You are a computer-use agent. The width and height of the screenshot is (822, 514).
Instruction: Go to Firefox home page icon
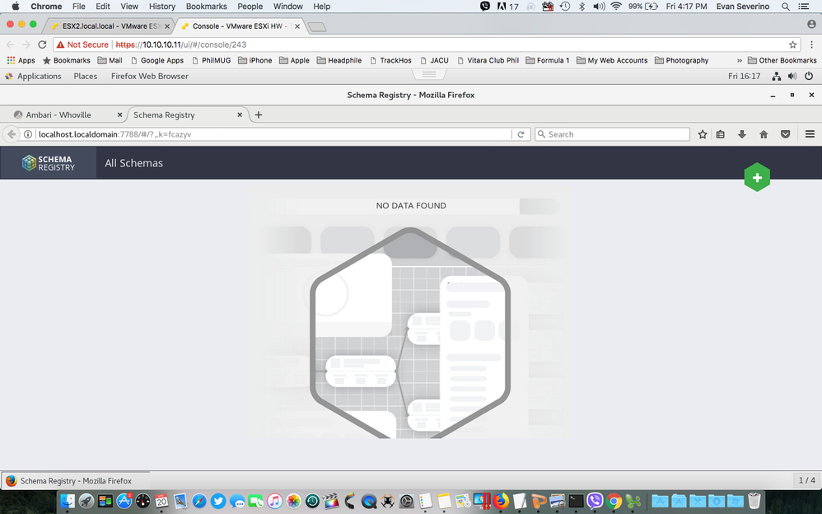point(764,134)
